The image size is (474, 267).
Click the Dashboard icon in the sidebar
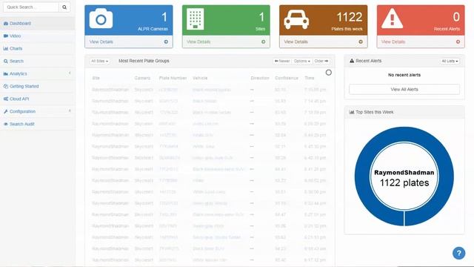[x=6, y=23]
